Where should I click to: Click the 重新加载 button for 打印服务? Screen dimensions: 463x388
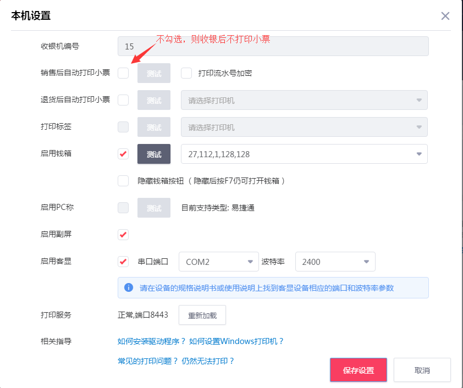tap(203, 315)
